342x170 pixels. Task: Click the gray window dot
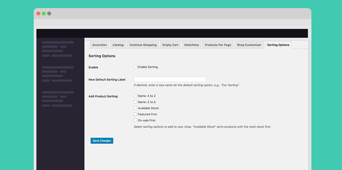click(x=49, y=13)
